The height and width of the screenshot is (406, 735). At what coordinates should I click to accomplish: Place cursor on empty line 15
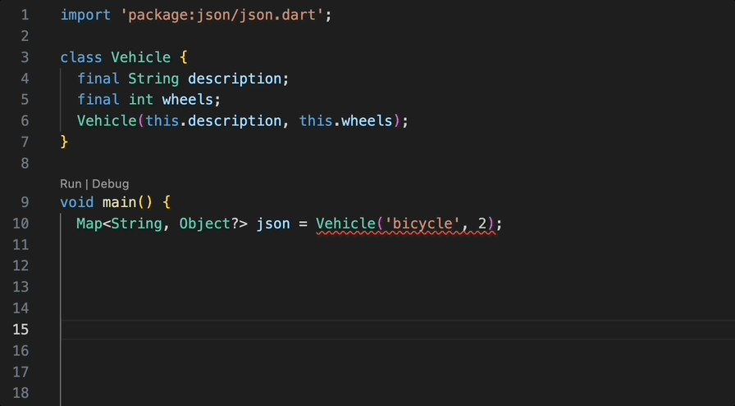tap(328, 329)
